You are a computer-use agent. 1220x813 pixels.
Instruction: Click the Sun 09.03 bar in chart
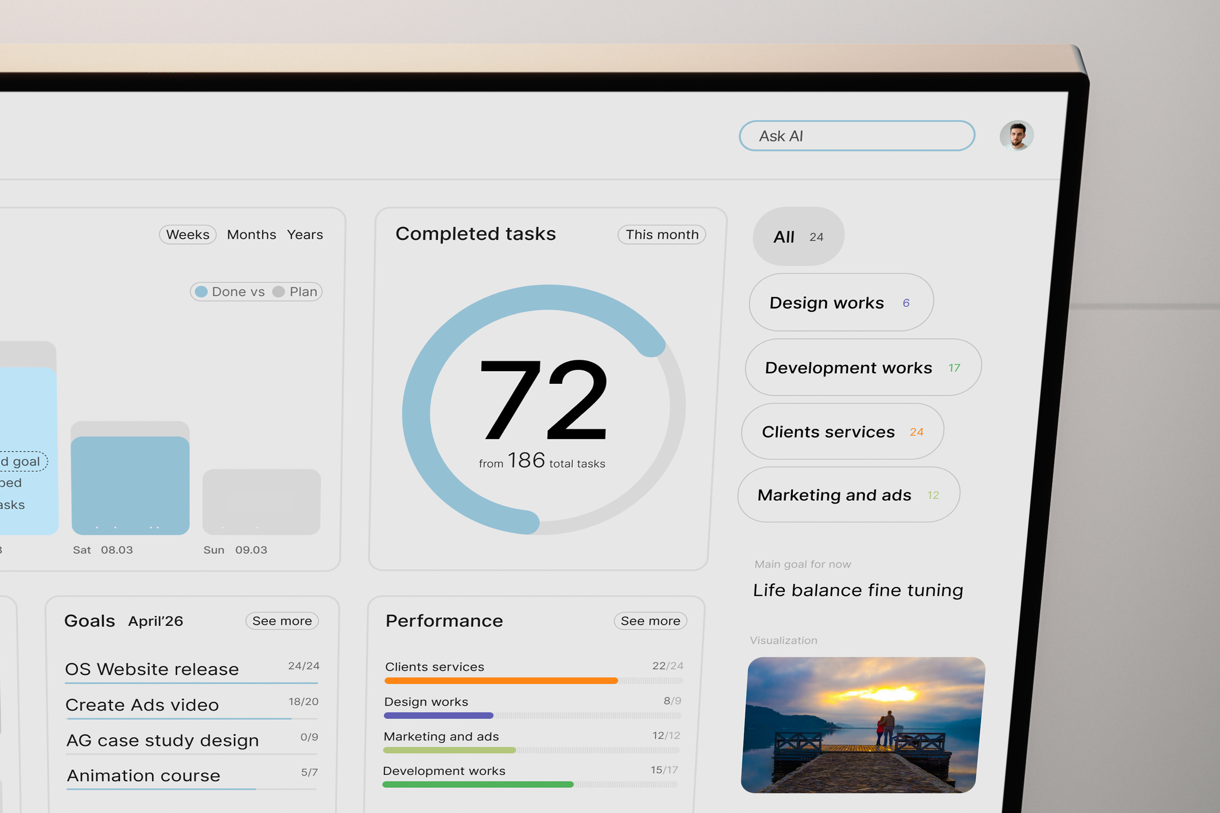[x=261, y=502]
